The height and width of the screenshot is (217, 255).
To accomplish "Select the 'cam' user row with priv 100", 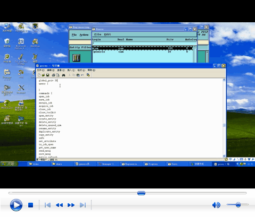I will (143, 48).
